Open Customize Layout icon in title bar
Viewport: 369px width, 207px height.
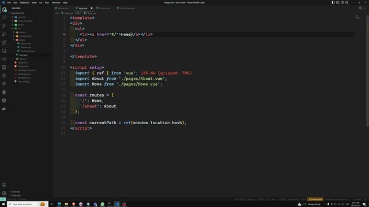pyautogui.click(x=347, y=2)
